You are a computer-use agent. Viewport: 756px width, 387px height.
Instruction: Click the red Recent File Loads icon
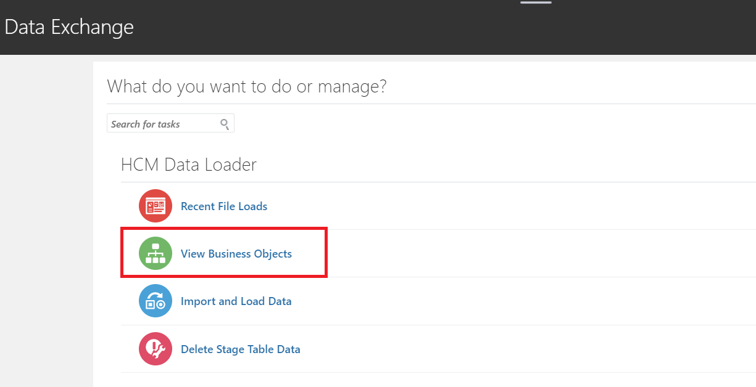pyautogui.click(x=156, y=206)
